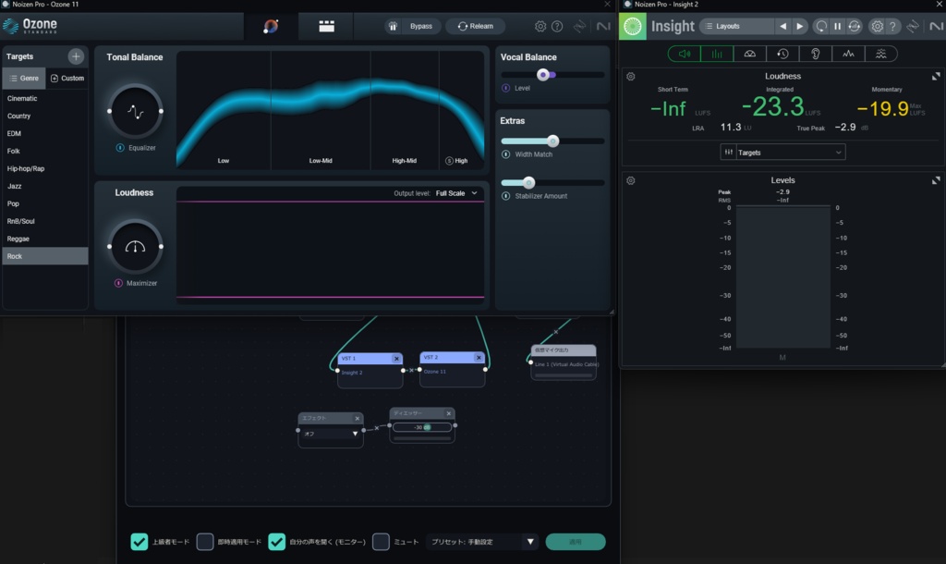Remove the エフェクト node
Image resolution: width=946 pixels, height=564 pixels.
pyautogui.click(x=358, y=418)
